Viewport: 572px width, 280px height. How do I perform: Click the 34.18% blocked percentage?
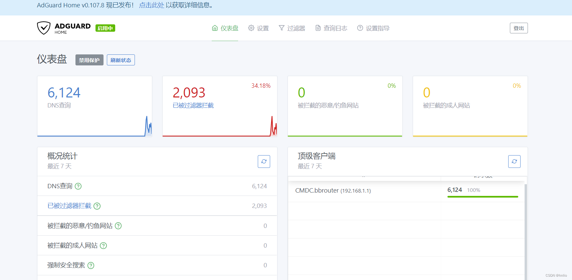(261, 86)
